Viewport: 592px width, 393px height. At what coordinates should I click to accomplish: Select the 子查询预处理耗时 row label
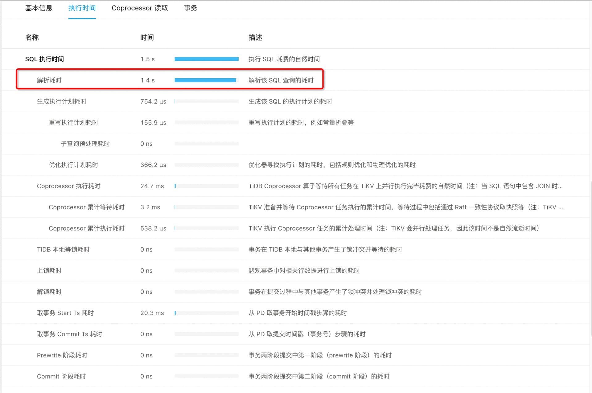point(85,144)
